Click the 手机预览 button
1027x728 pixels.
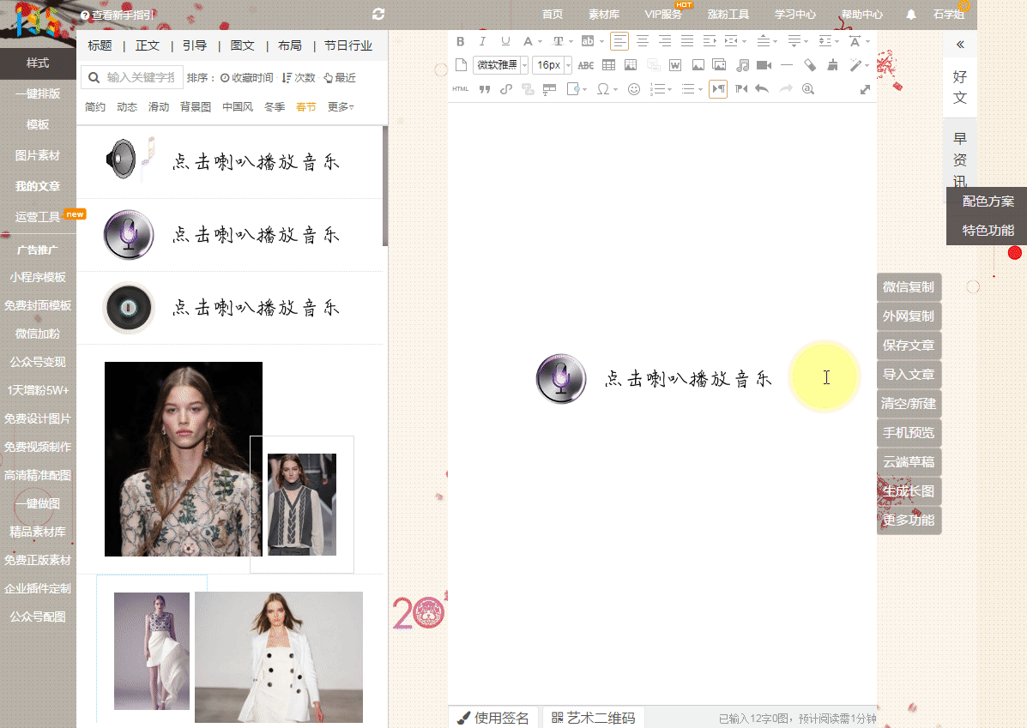(909, 433)
